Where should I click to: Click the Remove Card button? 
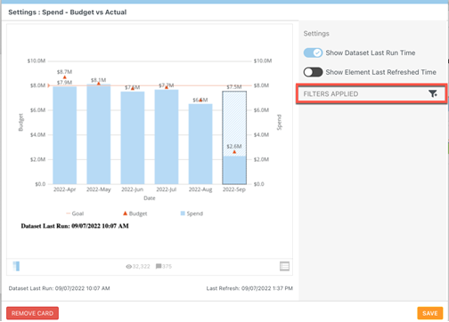[32, 313]
